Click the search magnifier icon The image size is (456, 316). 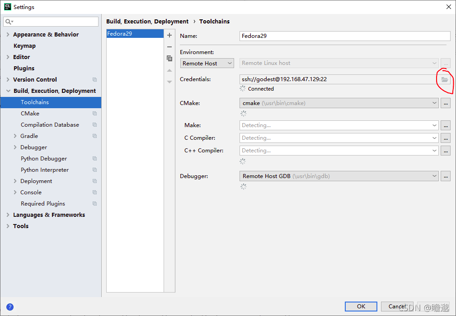[9, 22]
